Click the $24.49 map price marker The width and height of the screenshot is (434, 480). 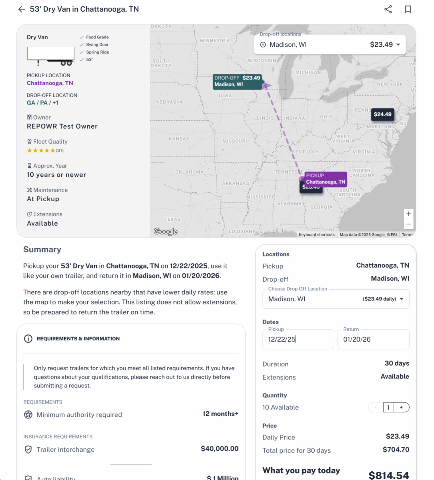382,114
